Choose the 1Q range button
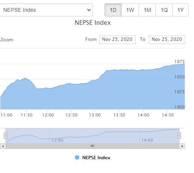Screen dimensions: 194x173 point(164,10)
